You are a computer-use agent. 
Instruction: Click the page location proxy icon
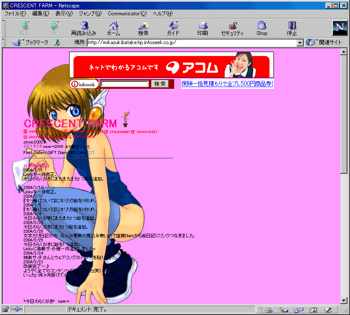tap(57, 42)
